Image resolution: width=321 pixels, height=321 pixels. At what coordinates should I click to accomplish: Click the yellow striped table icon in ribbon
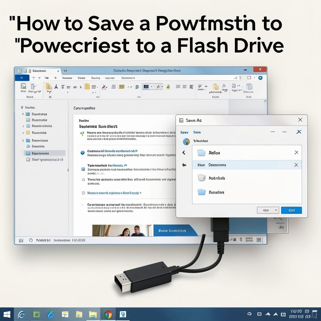pos(122,87)
